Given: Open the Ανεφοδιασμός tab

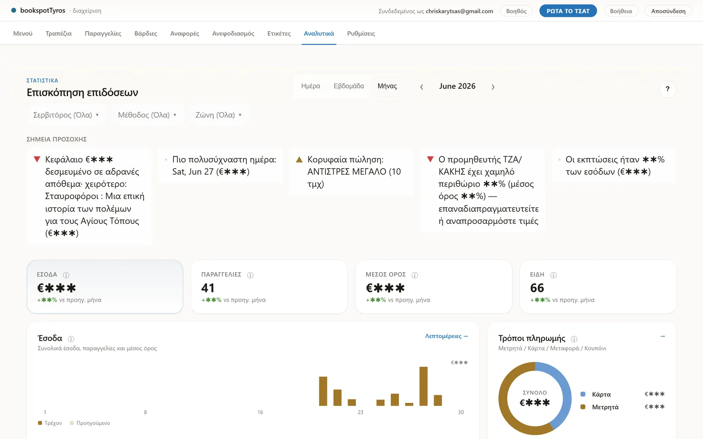Looking at the screenshot, I should (233, 33).
